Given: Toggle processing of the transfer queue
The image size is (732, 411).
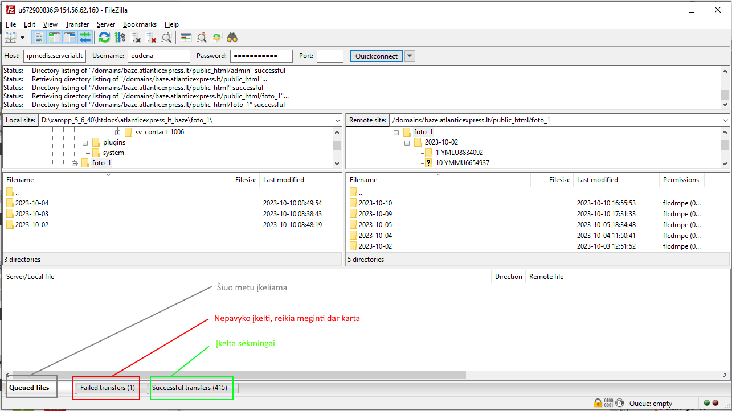Looking at the screenshot, I should point(120,38).
